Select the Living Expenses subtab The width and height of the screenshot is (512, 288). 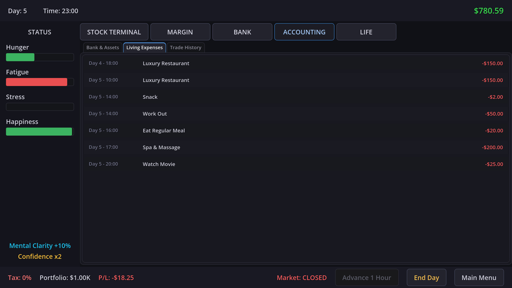(x=144, y=47)
